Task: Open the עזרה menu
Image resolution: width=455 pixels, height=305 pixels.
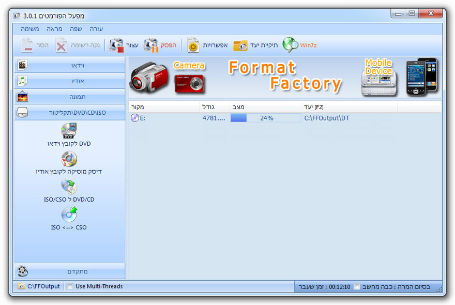Action: click(x=96, y=29)
